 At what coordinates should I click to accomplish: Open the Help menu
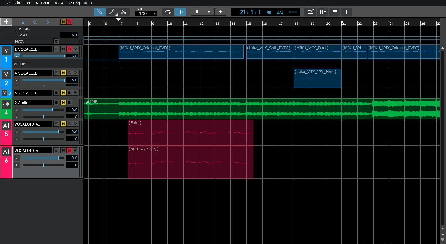coord(88,3)
